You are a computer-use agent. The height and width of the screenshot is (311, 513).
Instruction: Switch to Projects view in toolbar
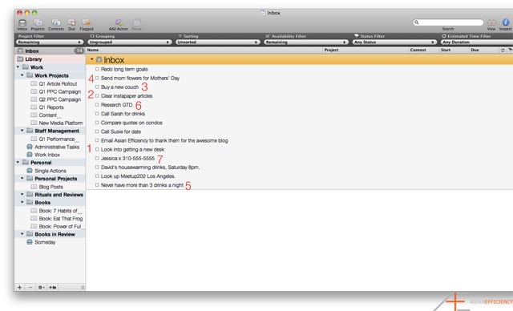(x=38, y=23)
